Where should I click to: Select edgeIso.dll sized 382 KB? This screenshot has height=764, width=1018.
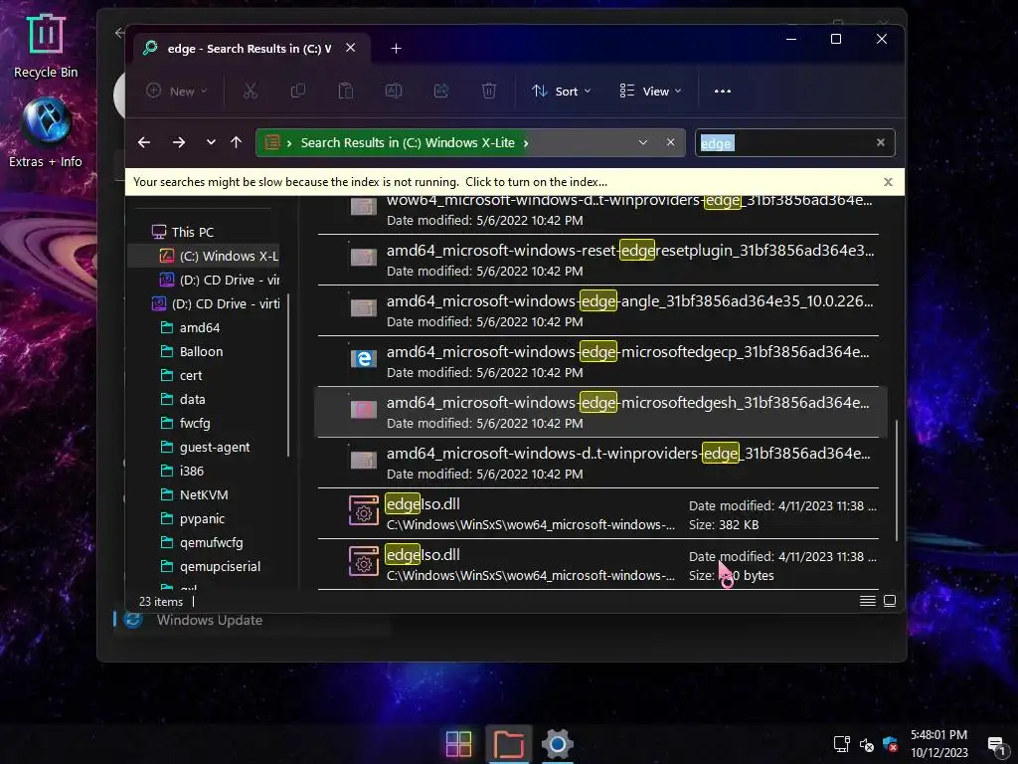click(598, 513)
